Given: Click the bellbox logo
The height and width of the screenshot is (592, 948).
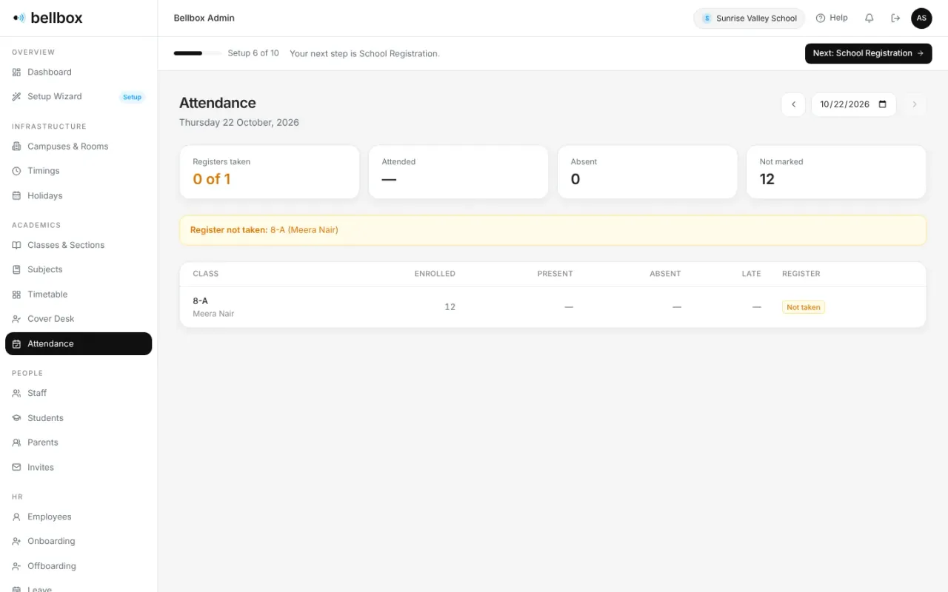Looking at the screenshot, I should tap(48, 18).
